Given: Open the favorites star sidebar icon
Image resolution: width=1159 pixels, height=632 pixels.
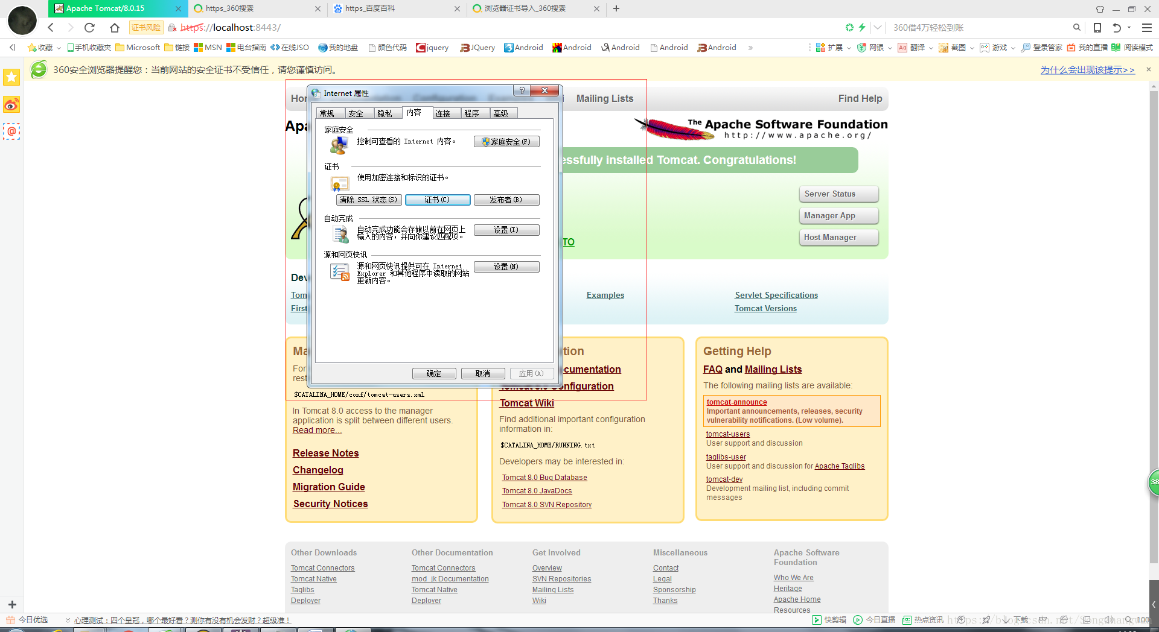Looking at the screenshot, I should (11, 77).
